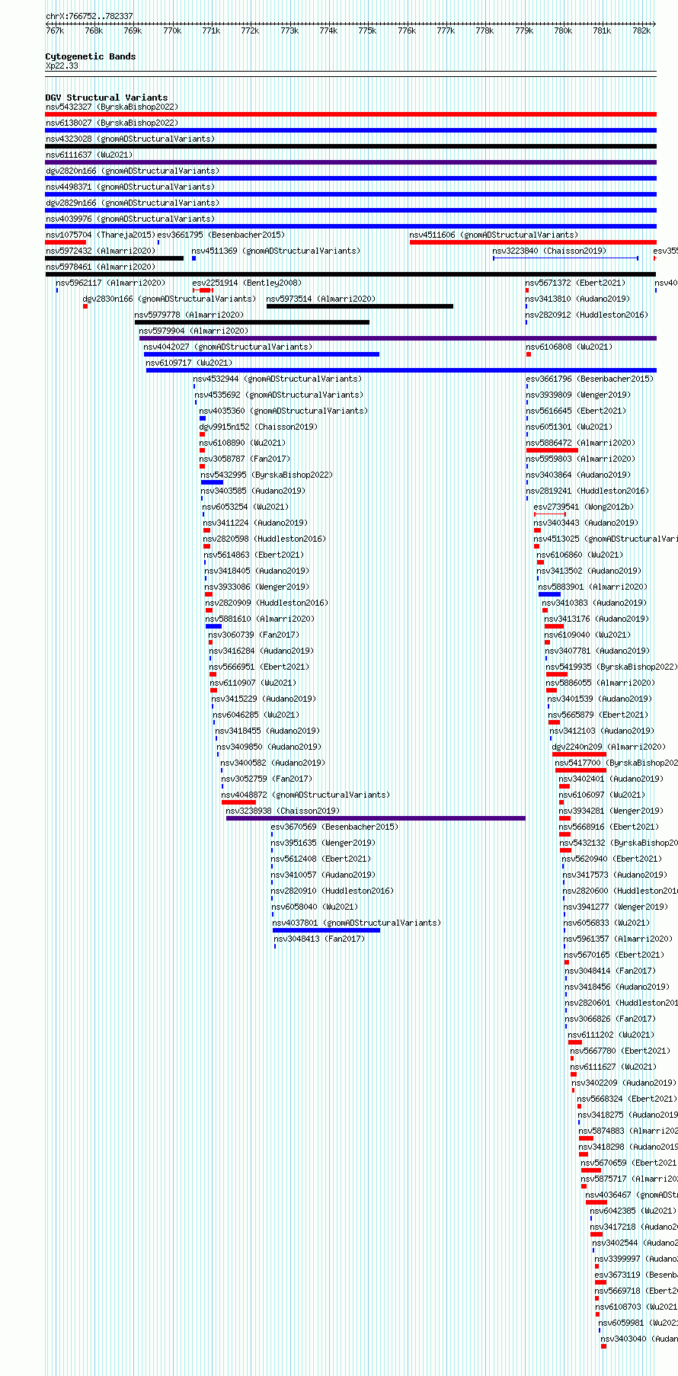
Task: Open nsv5962117 (Almarri2020) label
Action: [110, 283]
